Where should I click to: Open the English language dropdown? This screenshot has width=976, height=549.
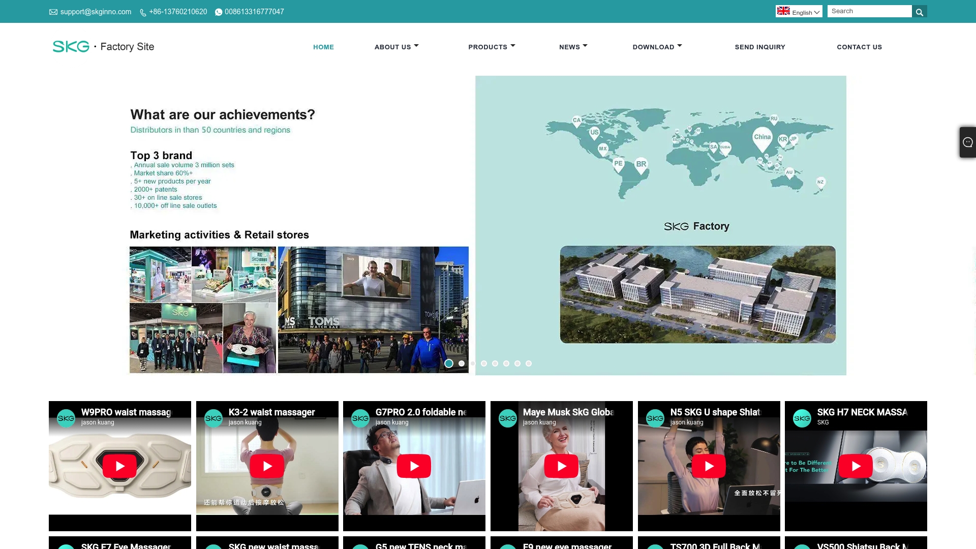coord(799,12)
